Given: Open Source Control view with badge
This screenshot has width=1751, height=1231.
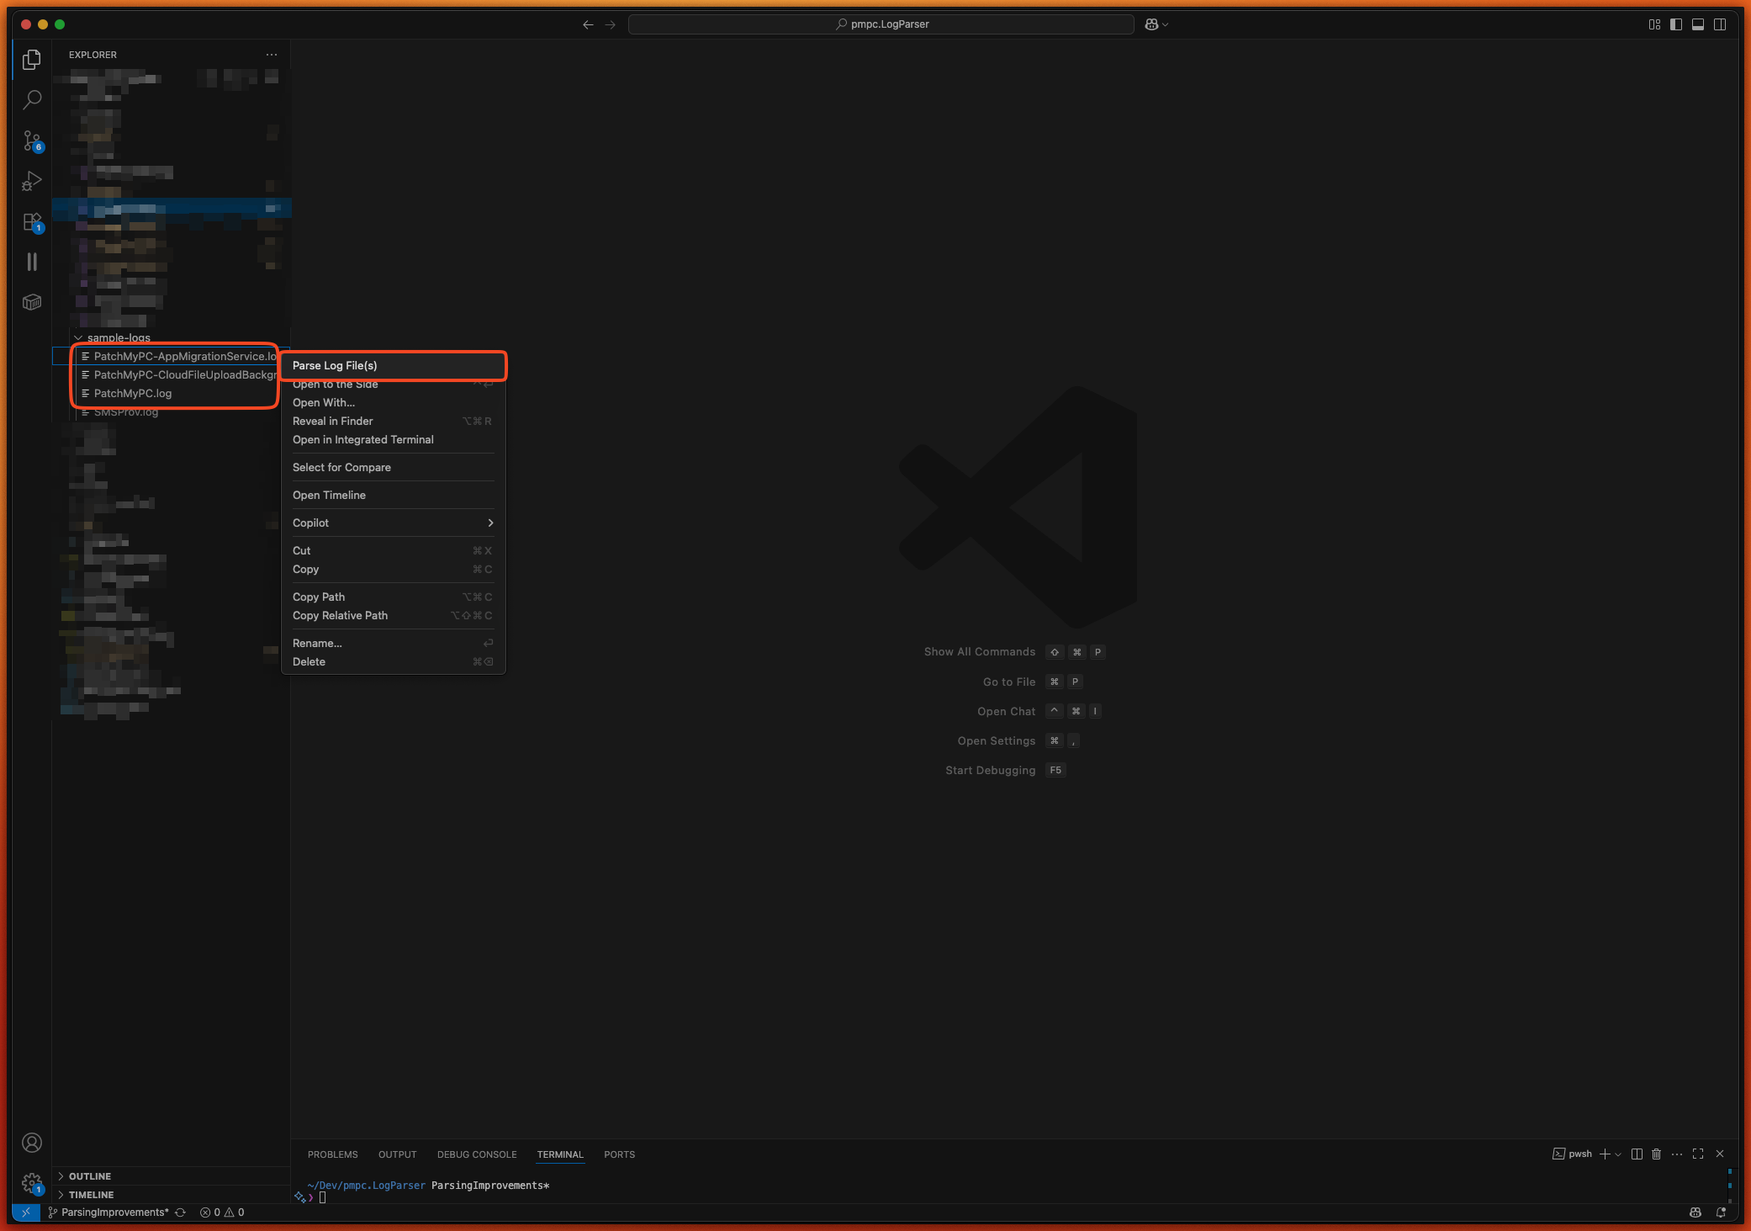Looking at the screenshot, I should coord(32,141).
